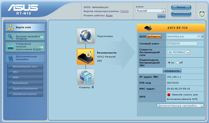Open Карта сети menu item
This screenshot has width=209, height=123.
click(25, 28)
